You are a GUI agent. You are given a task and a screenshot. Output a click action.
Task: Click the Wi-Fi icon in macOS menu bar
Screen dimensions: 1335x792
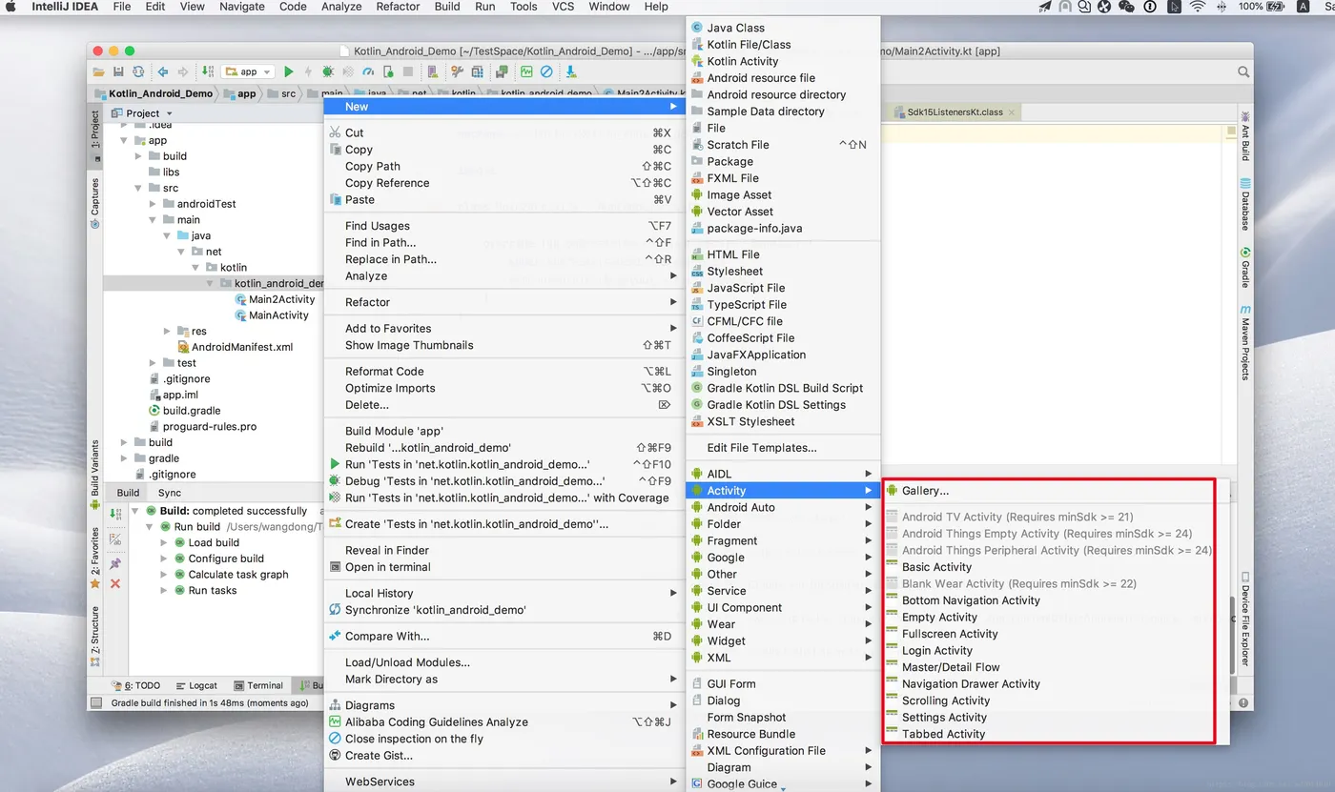tap(1198, 7)
